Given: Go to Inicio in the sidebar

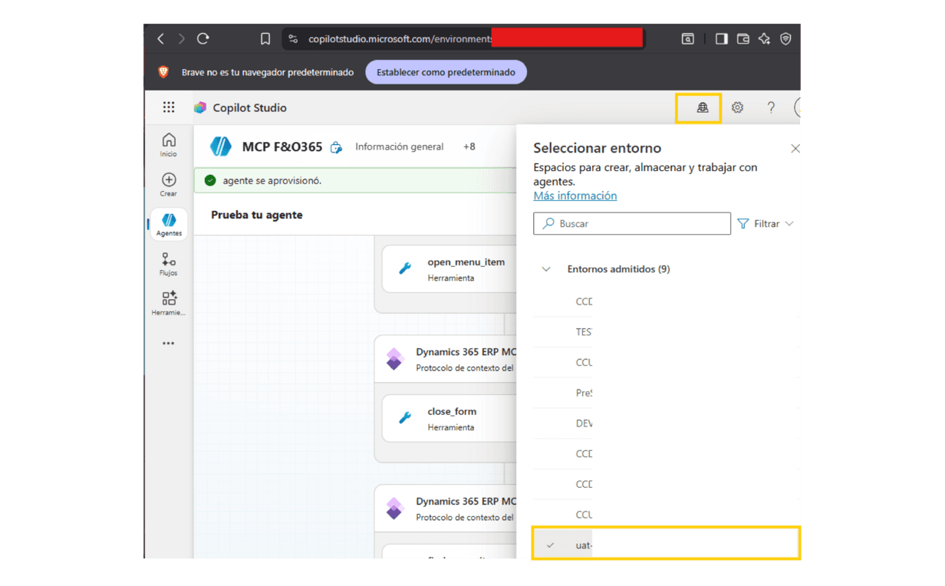Looking at the screenshot, I should coord(169,143).
